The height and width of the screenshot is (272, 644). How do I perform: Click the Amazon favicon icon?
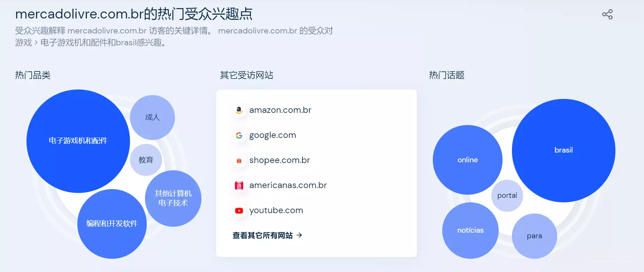click(x=239, y=110)
